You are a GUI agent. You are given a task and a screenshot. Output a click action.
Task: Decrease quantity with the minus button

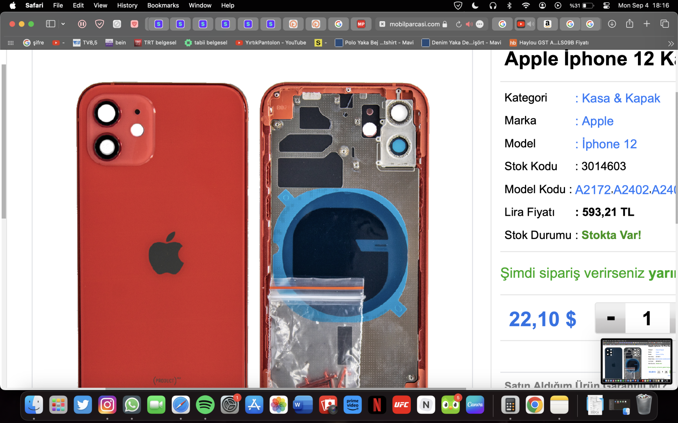click(x=611, y=318)
